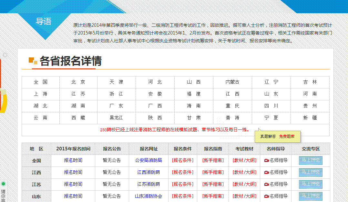This screenshot has width=348, height=202.
Task: Click 马上讨论 button in 山东 row
Action: pos(311,196)
